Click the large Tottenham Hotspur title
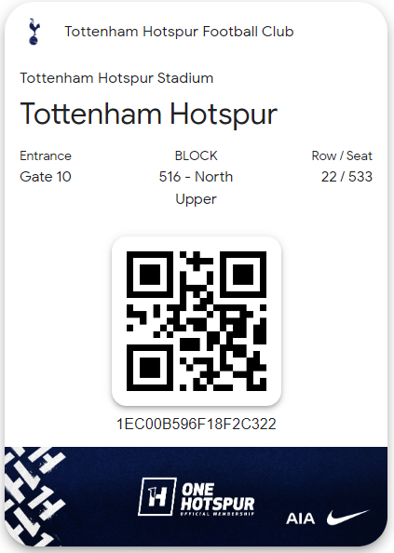This screenshot has height=553, width=394. [149, 114]
